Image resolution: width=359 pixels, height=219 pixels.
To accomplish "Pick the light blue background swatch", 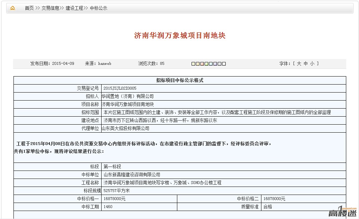I will pyautogui.click(x=211, y=64).
